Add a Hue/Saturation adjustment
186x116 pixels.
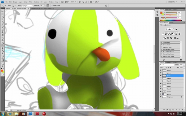click(166, 34)
